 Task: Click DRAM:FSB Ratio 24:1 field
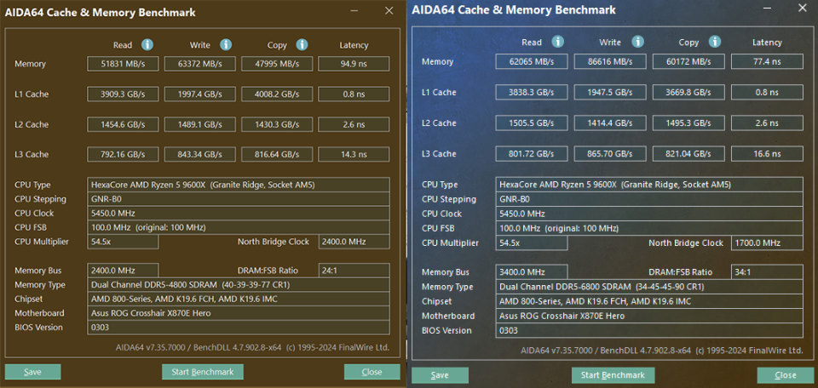[x=354, y=271]
